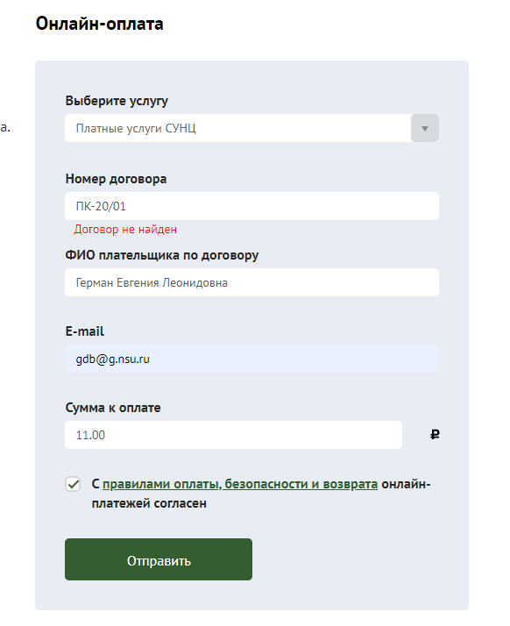Click the payment amount field showing 11.00
This screenshot has height=626, width=510.
pyautogui.click(x=233, y=435)
